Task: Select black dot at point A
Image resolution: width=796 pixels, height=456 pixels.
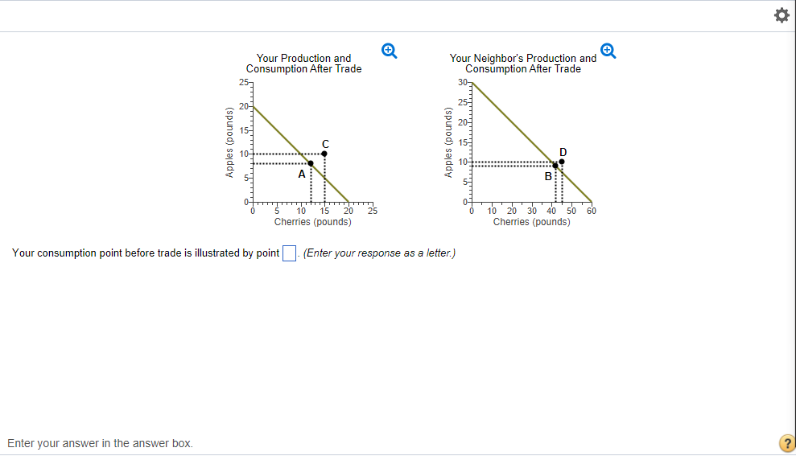Action: tap(311, 164)
